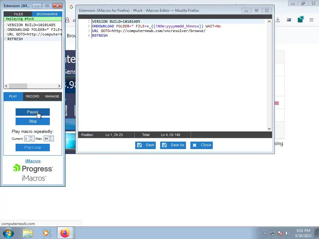Viewport: 319px width, 239px height.
Task: Minimize the iMacros Editor window
Action: pos(246,10)
